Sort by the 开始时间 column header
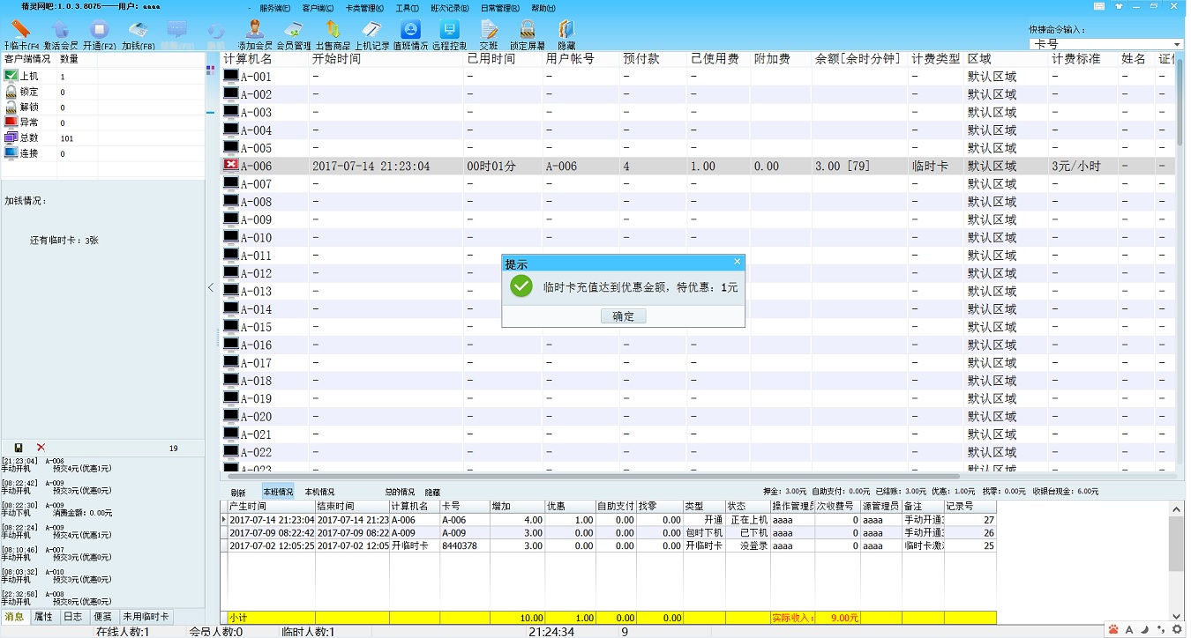The width and height of the screenshot is (1191, 638). pyautogui.click(x=386, y=59)
